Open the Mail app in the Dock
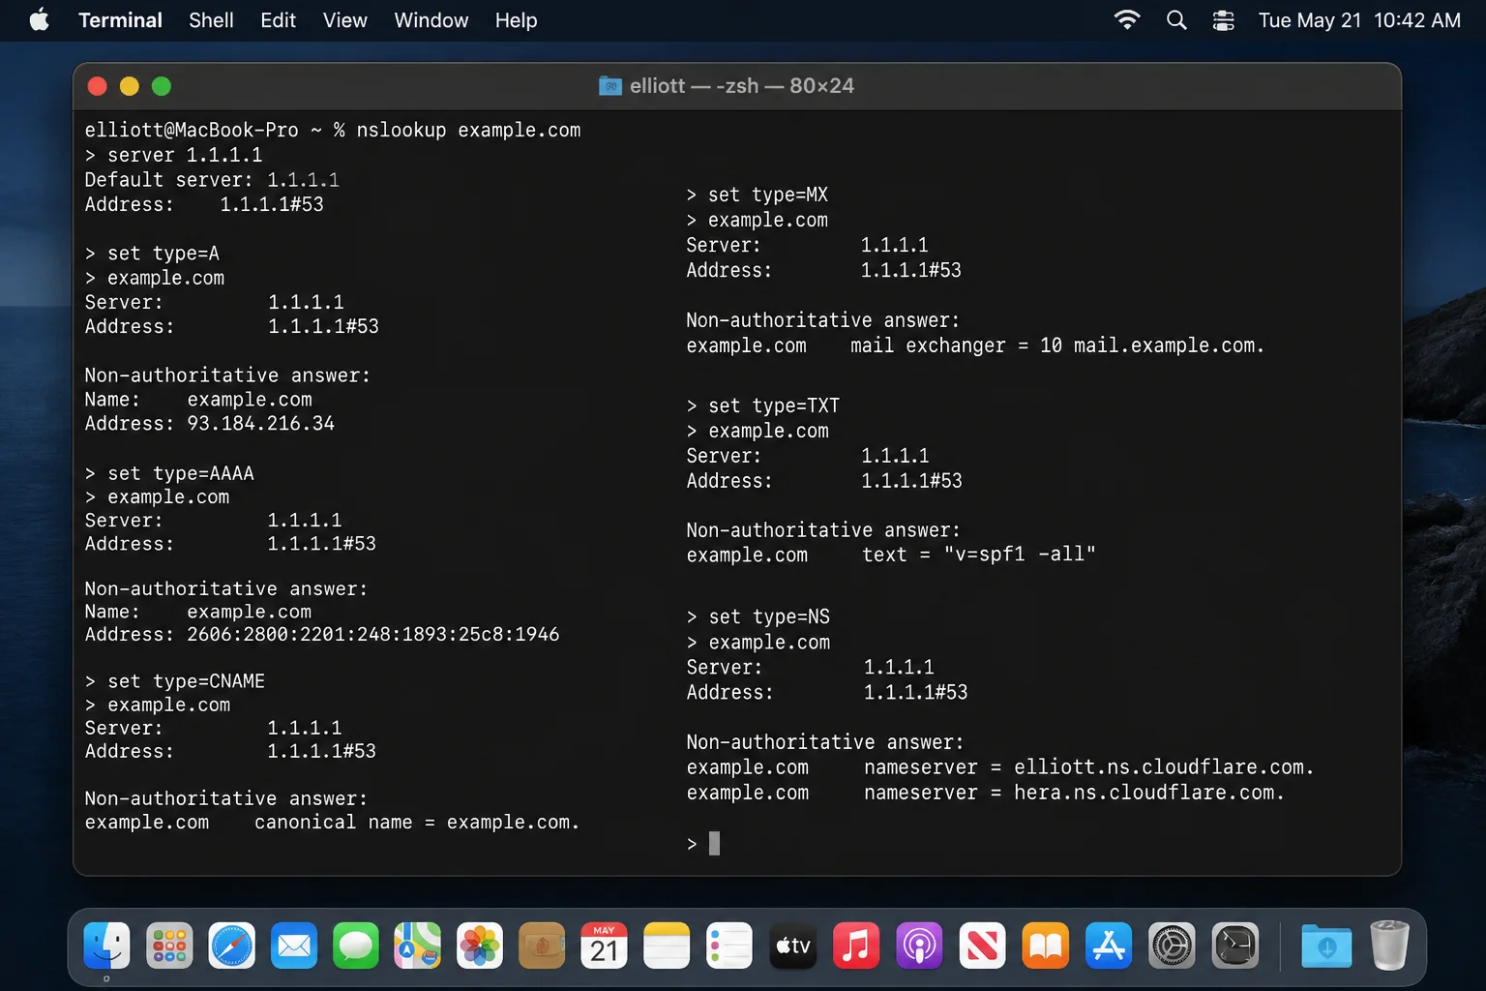1486x991 pixels. click(294, 946)
